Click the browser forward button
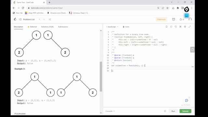Image resolution: width=208 pixels, height=117 pixels. tap(18, 8)
